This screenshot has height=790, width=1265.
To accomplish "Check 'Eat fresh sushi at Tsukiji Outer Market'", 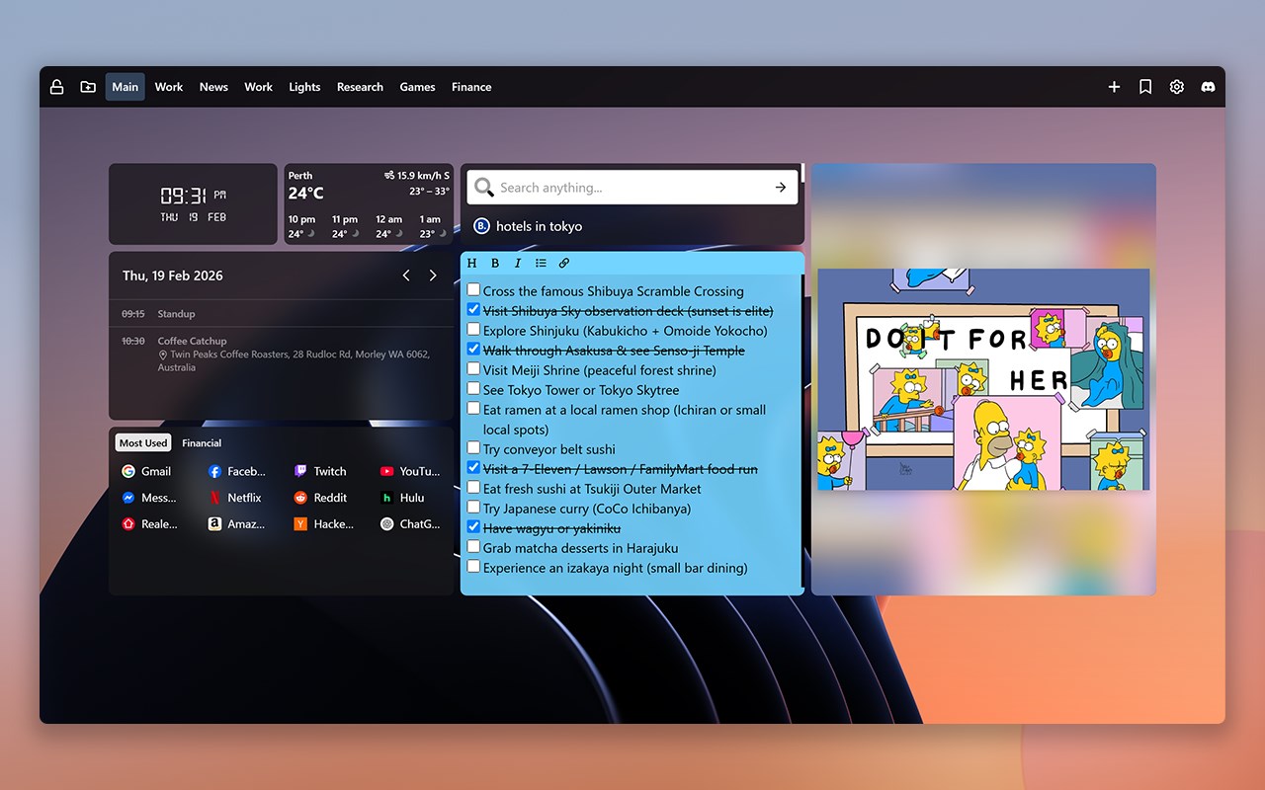I will (473, 488).
